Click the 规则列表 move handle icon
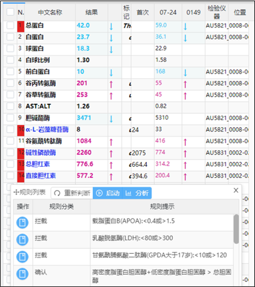The image size is (255, 287). [16, 192]
